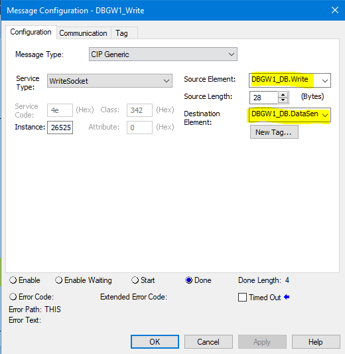The height and width of the screenshot is (354, 345).
Task: Decrease Source Length with down arrow
Action: [x=283, y=100]
